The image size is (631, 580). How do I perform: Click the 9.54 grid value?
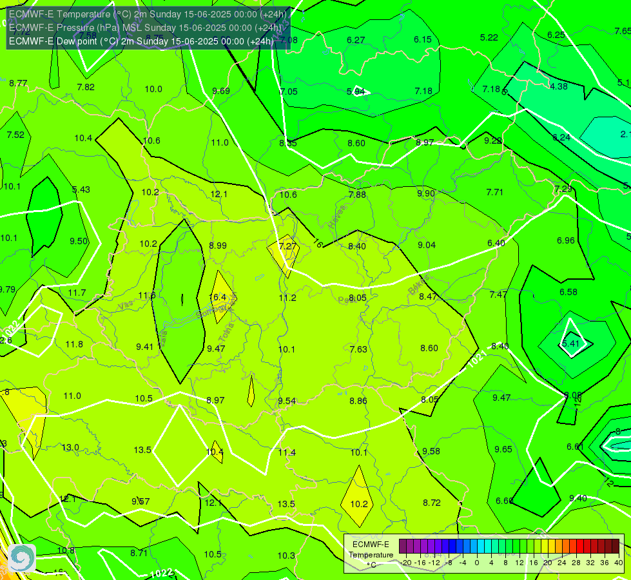[x=287, y=401]
